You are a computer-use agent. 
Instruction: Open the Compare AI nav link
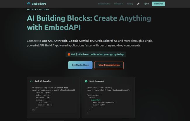pyautogui.click(x=119, y=4)
